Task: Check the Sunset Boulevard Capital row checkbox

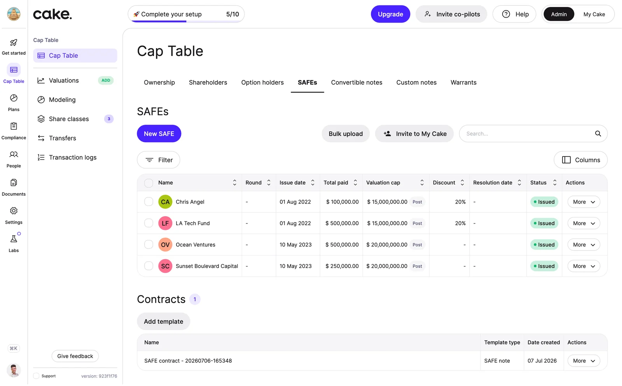Action: click(149, 266)
